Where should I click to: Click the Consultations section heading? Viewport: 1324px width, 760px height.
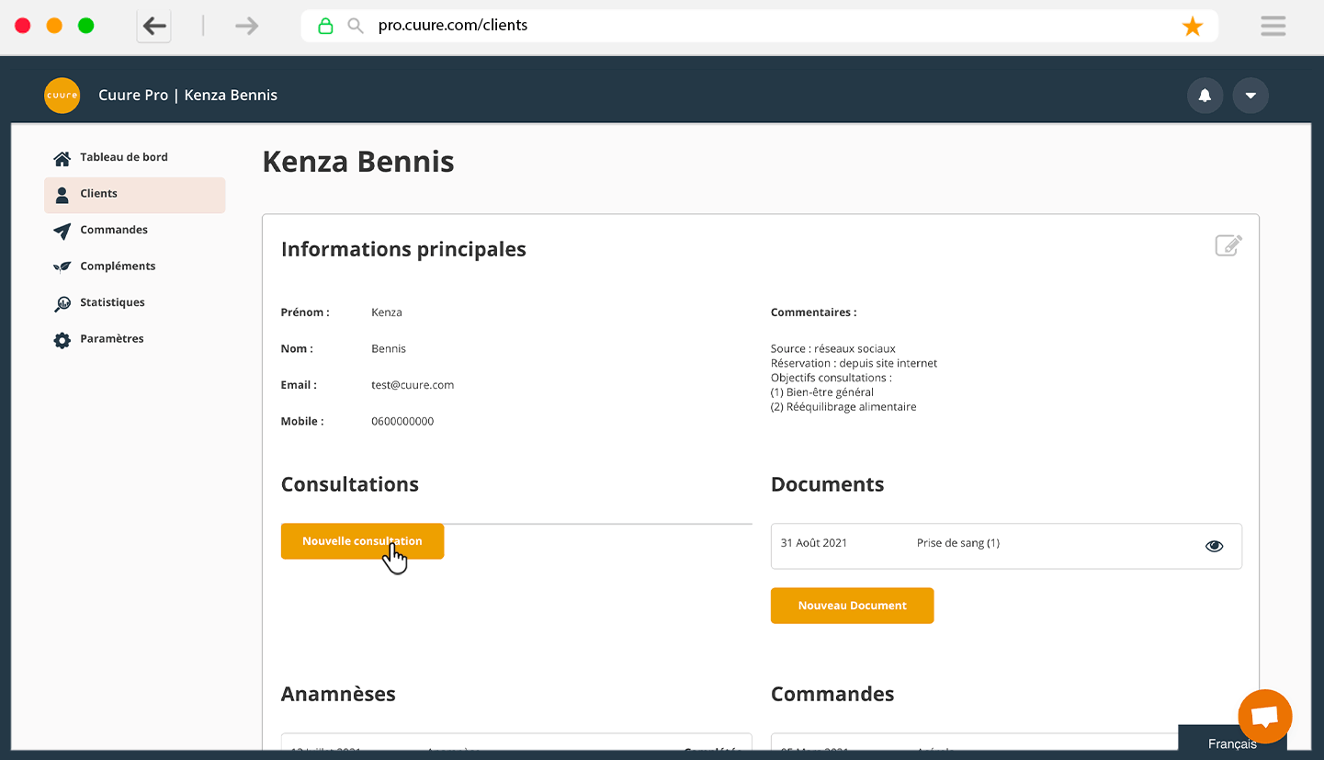coord(350,484)
